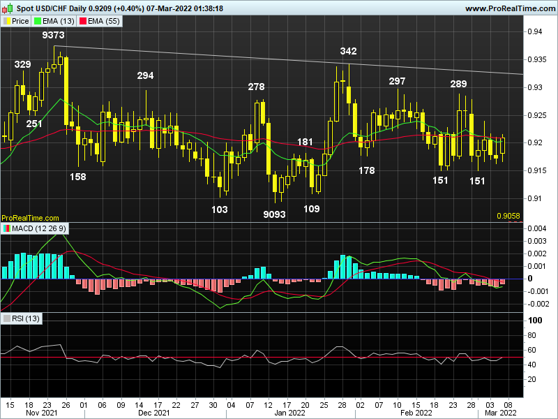
Task: Click the -0.001 MACD axis label
Action: [x=538, y=291]
